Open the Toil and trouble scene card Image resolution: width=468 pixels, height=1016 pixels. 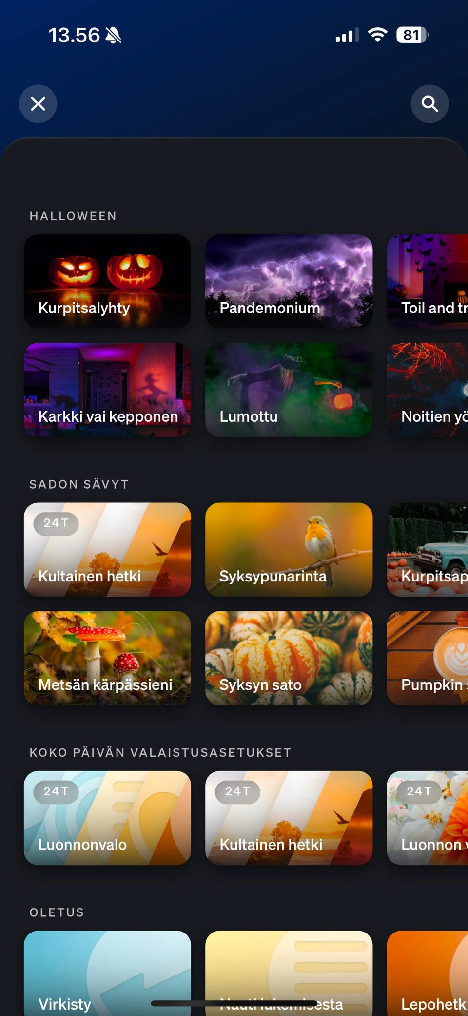coord(428,281)
